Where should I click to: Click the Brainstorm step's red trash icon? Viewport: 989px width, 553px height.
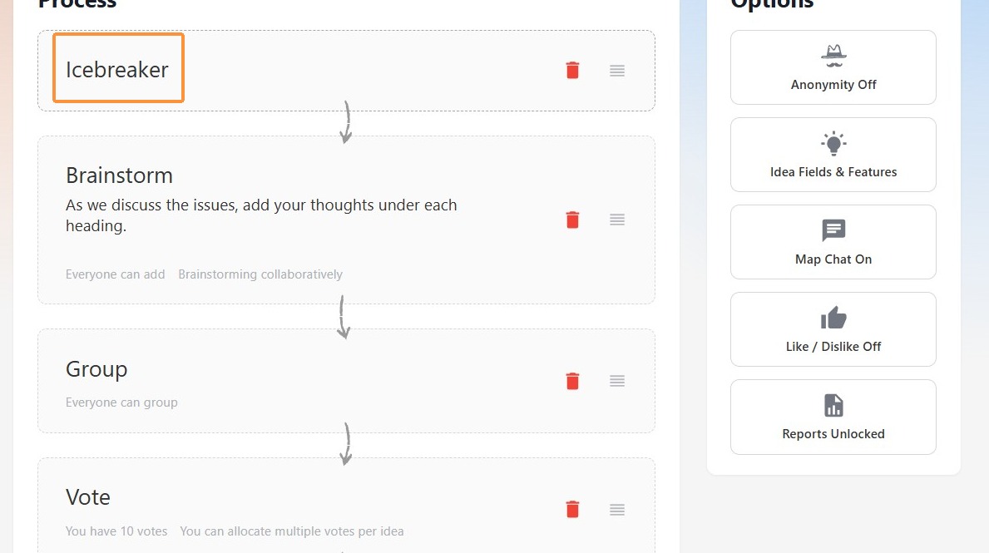(573, 220)
